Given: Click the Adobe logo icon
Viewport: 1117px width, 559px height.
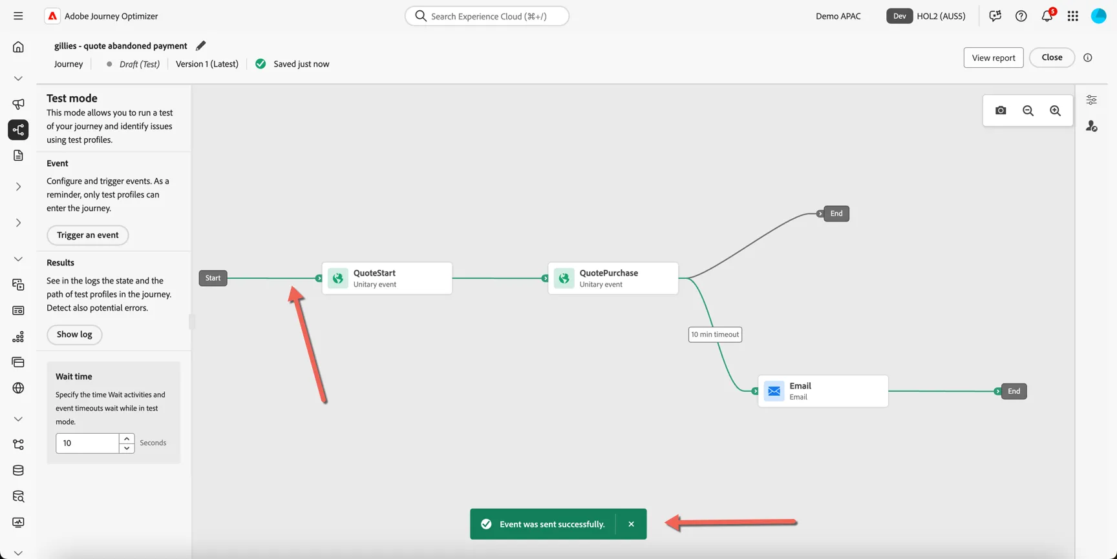Looking at the screenshot, I should click(x=52, y=16).
